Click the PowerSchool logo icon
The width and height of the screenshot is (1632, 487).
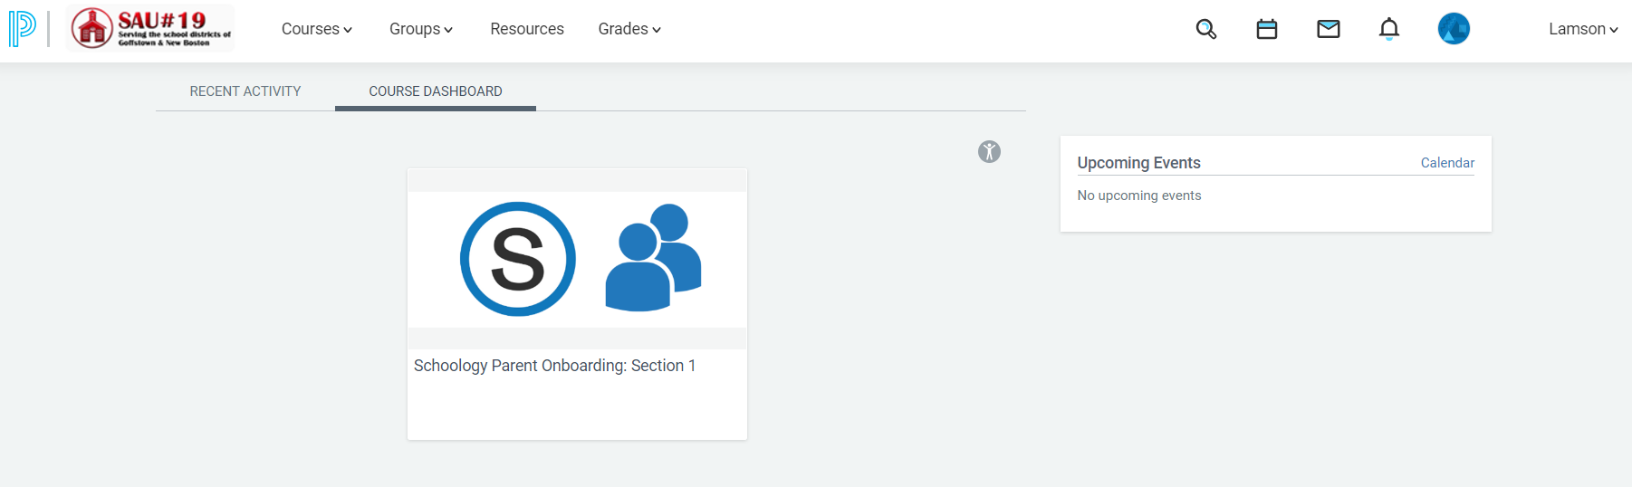click(23, 29)
